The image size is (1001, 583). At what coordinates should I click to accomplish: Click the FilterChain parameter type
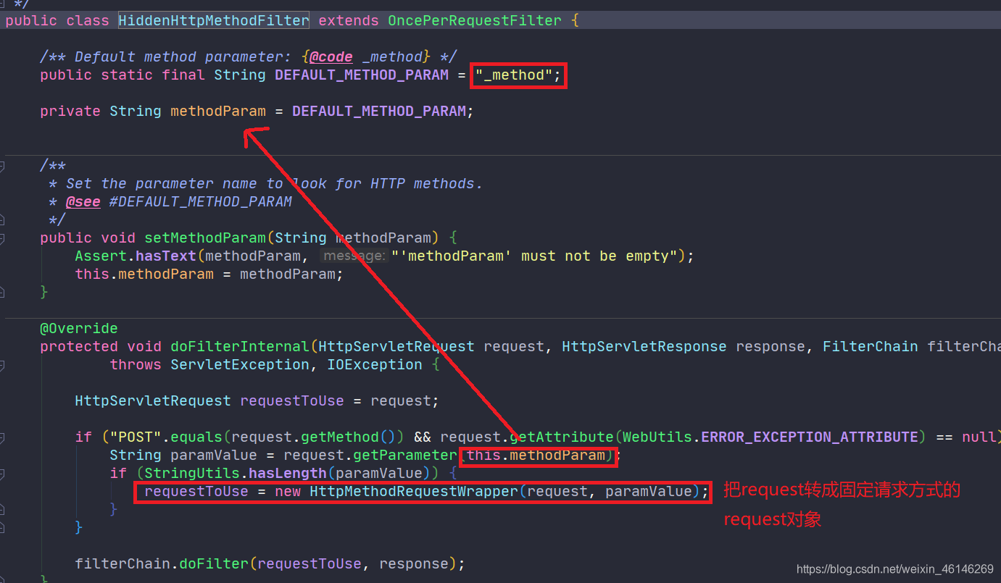point(871,346)
